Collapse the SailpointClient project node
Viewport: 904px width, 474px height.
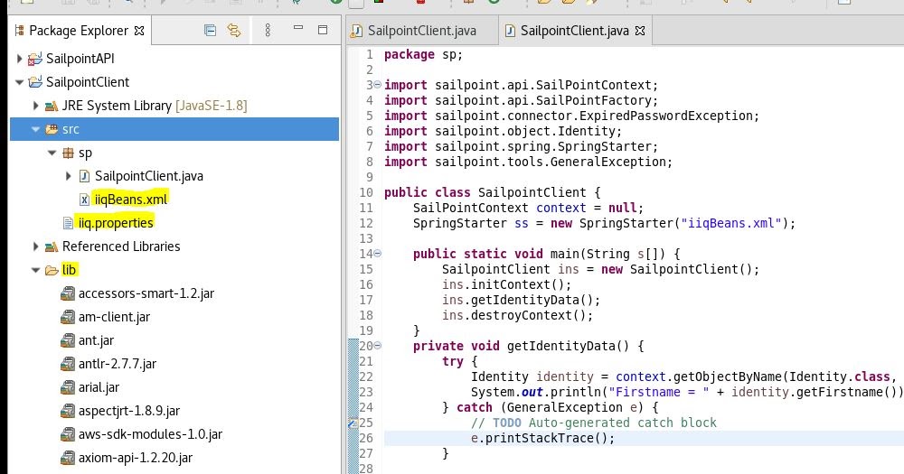pos(19,82)
